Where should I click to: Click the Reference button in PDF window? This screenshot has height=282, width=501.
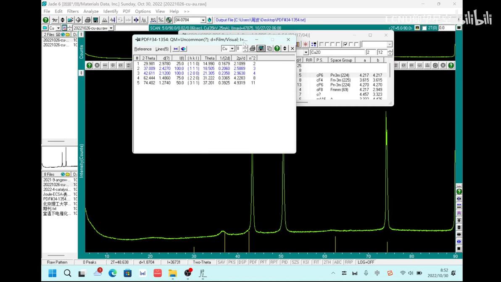click(x=143, y=49)
